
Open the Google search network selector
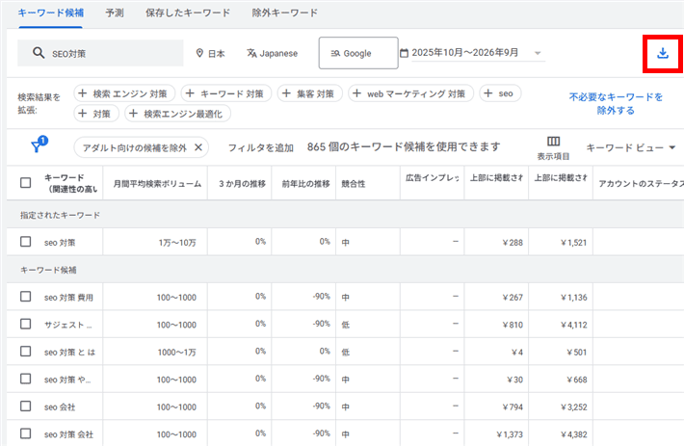(x=358, y=53)
